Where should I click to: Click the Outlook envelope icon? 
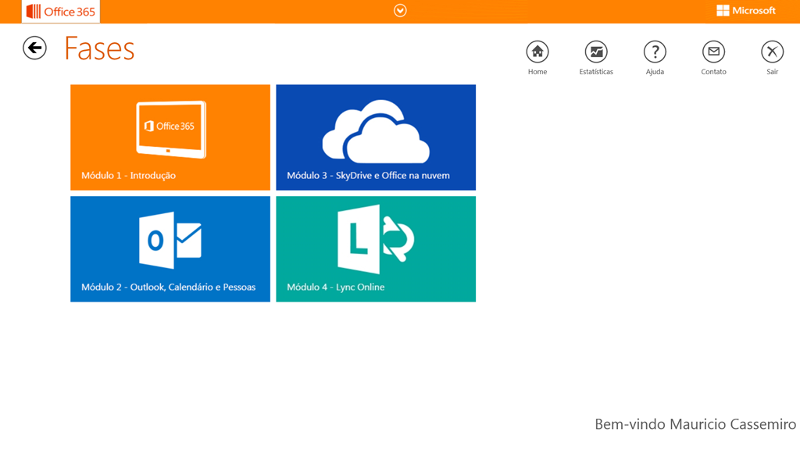pos(170,240)
